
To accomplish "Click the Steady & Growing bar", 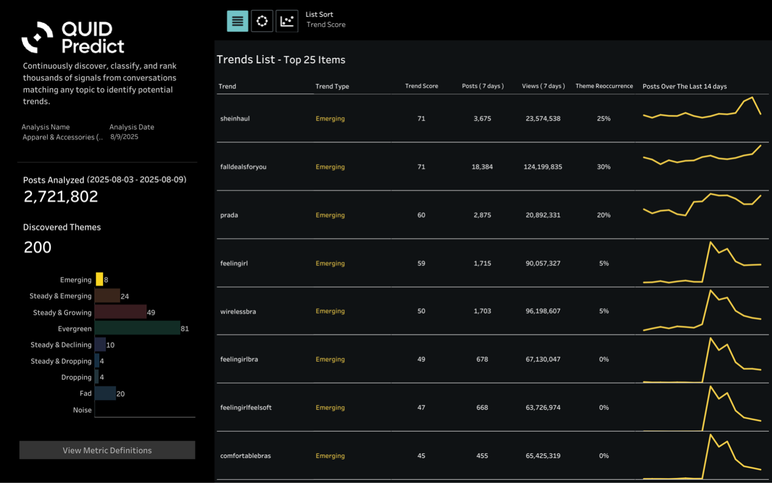I will (x=120, y=312).
